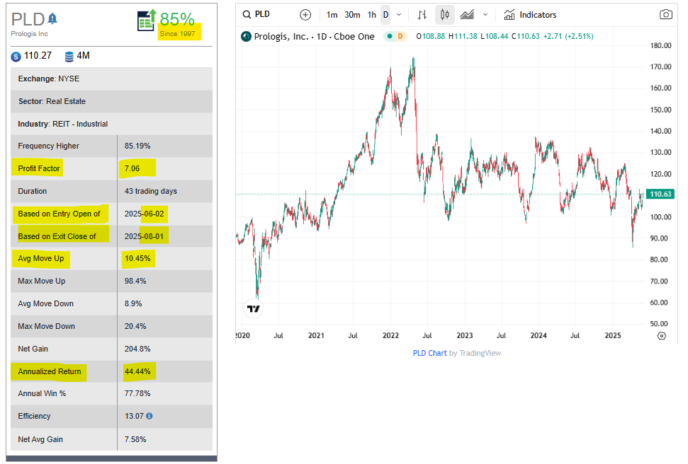
Task: Click the Avg Move Down value 8.9%
Action: [133, 303]
